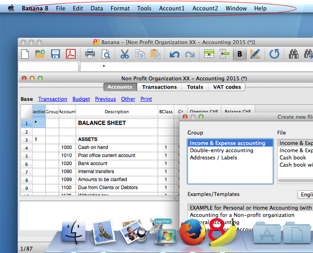Click the Cash on hand description cell

117,147
